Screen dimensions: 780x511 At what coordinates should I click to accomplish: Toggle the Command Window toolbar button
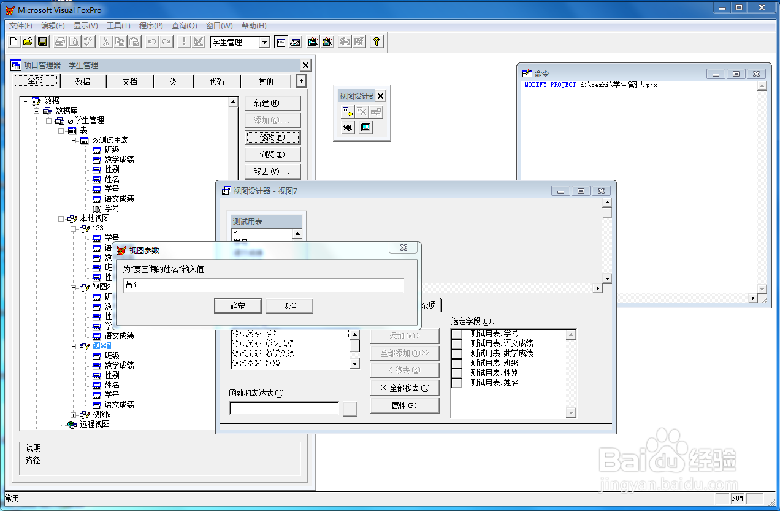point(281,42)
